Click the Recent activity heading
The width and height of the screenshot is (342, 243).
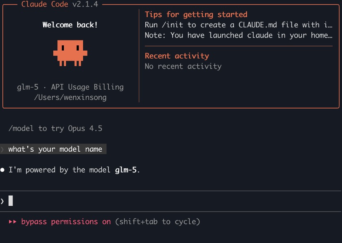[177, 56]
